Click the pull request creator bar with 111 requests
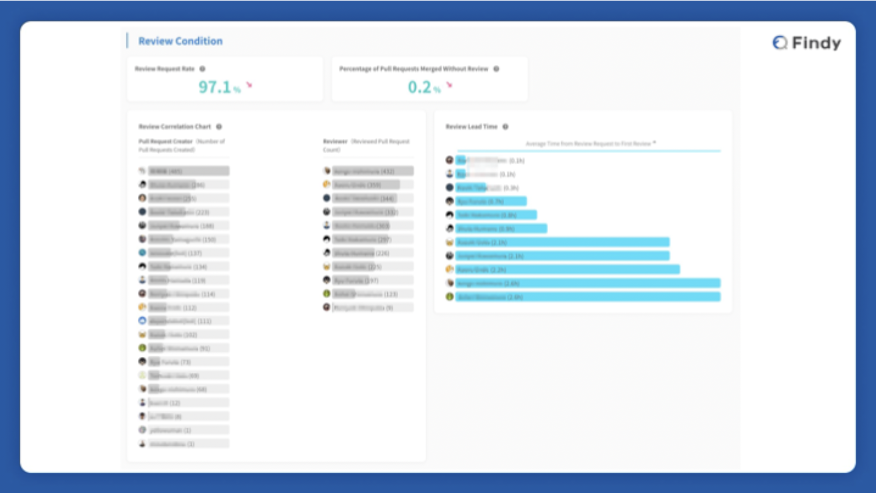876x493 pixels. [188, 321]
